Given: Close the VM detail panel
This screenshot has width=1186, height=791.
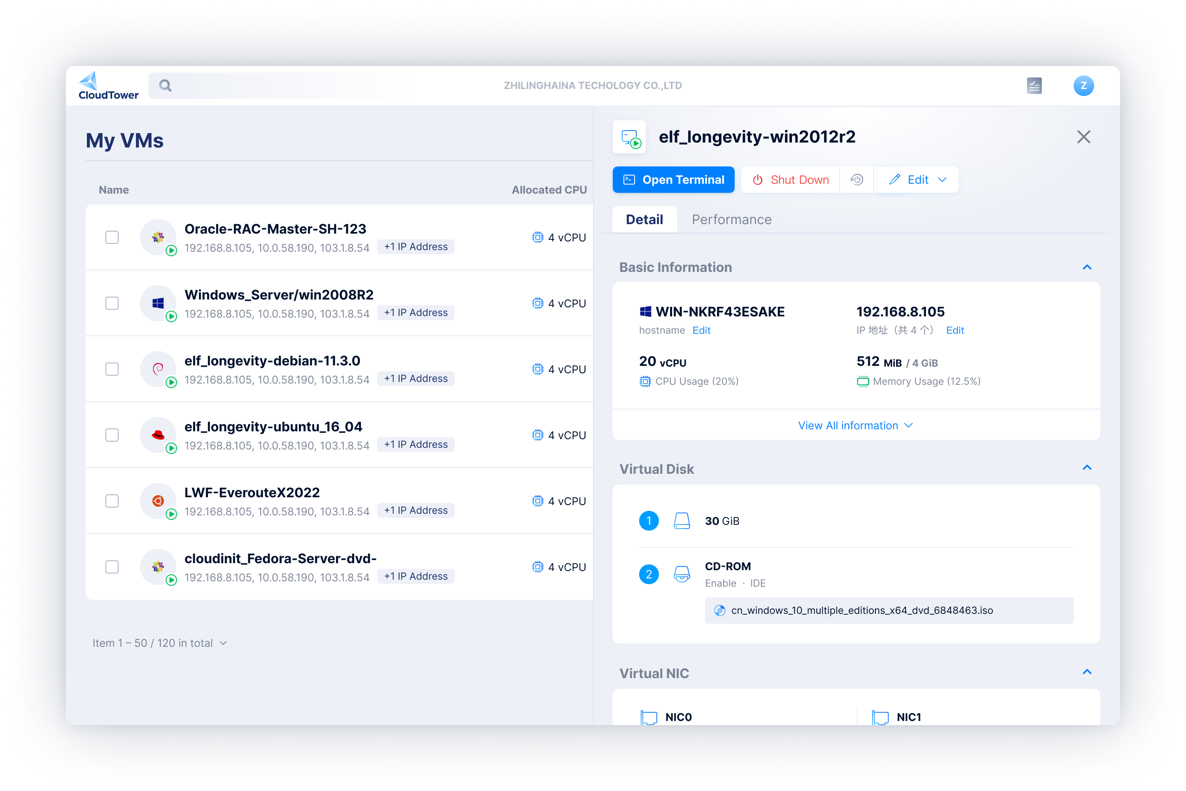Looking at the screenshot, I should pos(1083,137).
